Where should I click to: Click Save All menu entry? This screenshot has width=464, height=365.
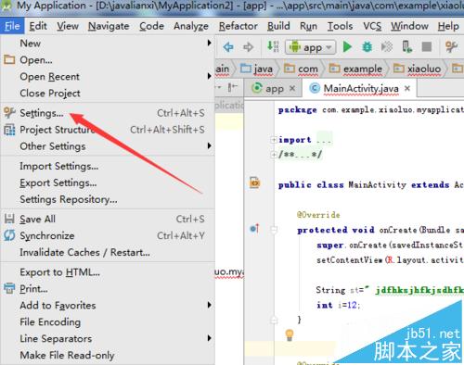pos(108,219)
